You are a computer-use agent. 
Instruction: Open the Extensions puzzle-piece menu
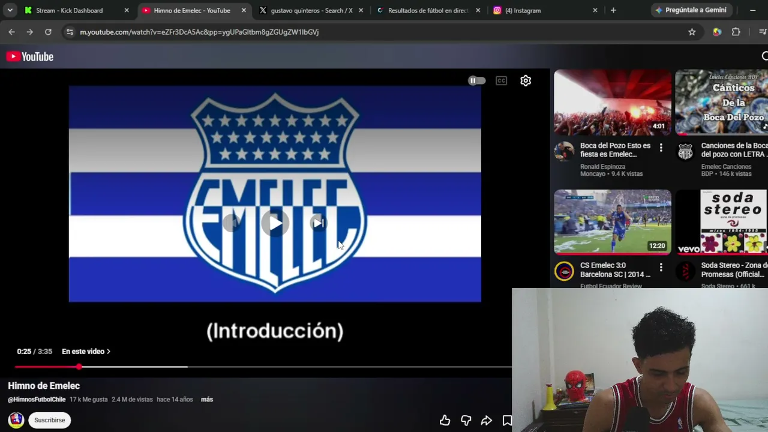736,32
